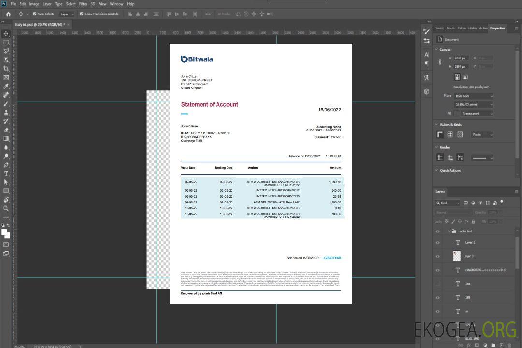Select the Rectangular Marquee tool
This screenshot has width=522, height=348.
coord(6,43)
